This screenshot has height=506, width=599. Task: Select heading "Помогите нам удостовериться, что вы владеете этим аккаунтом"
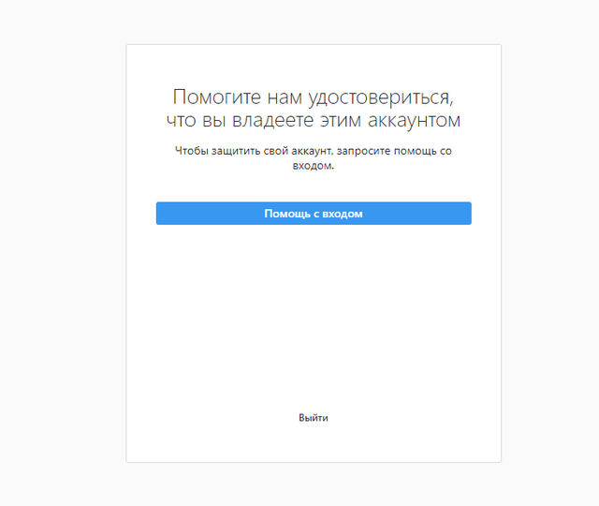click(314, 109)
